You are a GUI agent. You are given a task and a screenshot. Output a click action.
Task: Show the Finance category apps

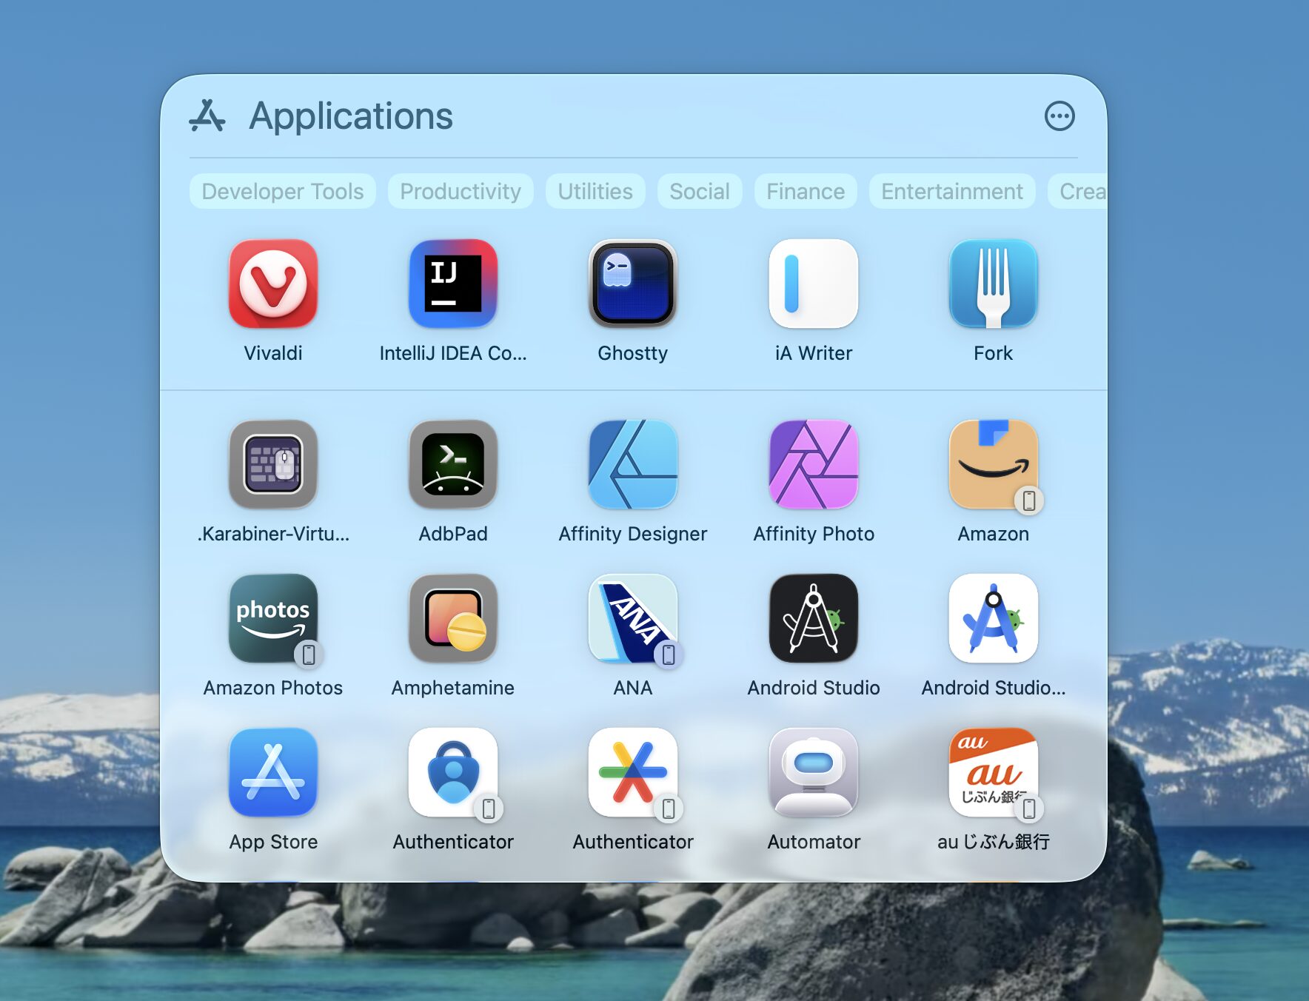(x=806, y=191)
